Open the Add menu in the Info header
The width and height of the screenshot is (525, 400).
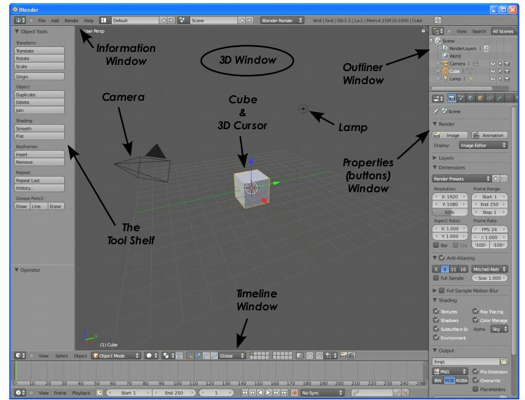[x=55, y=20]
